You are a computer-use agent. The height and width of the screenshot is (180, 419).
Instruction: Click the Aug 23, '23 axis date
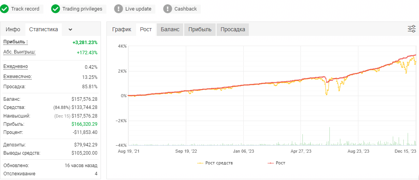tap(359, 151)
